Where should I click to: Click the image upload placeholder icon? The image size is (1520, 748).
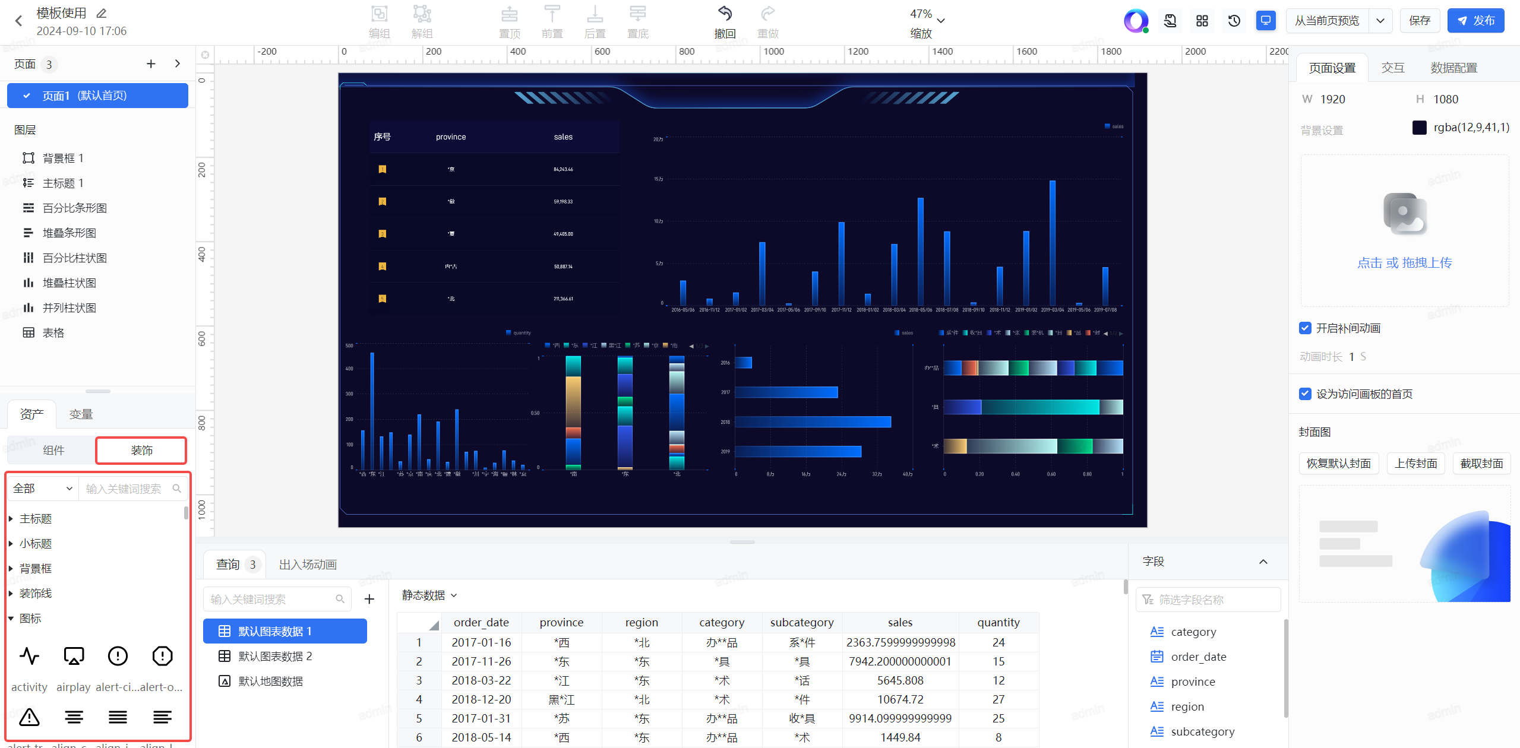[x=1405, y=214]
